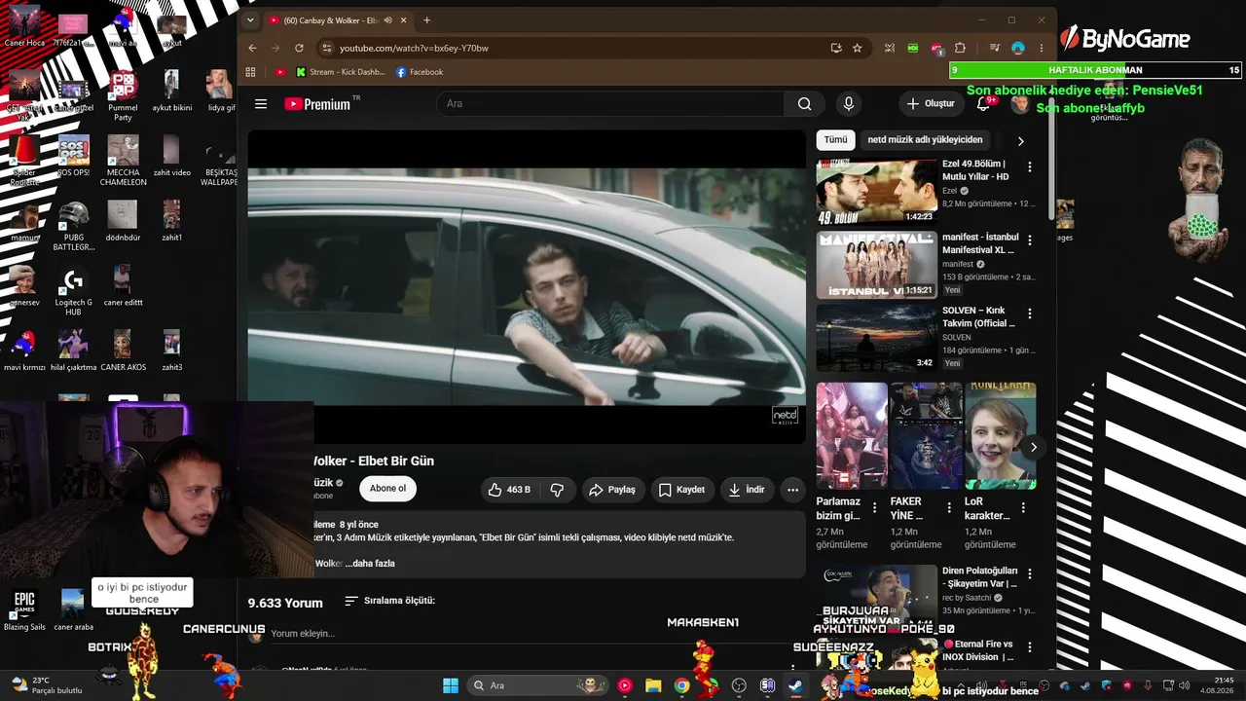Open the bookmarks bar apps grid
The image size is (1246, 701).
251,72
